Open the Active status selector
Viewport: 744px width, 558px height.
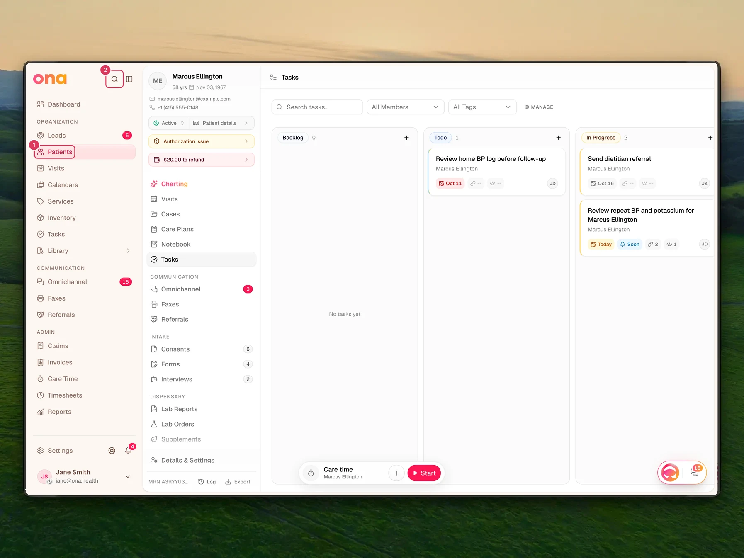pos(169,123)
